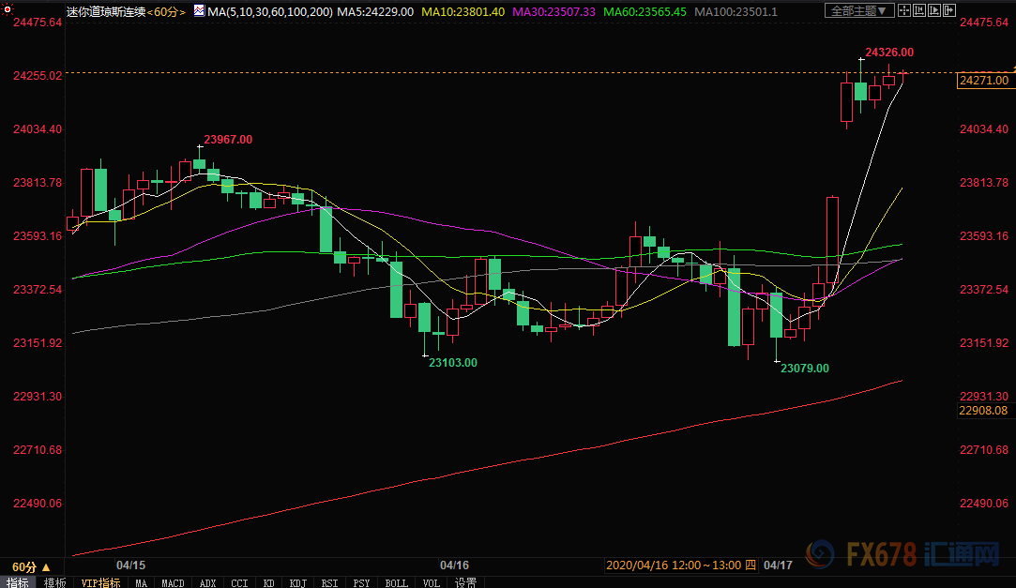
Task: Click the red gear icon at top-left
Action: pos(8,9)
